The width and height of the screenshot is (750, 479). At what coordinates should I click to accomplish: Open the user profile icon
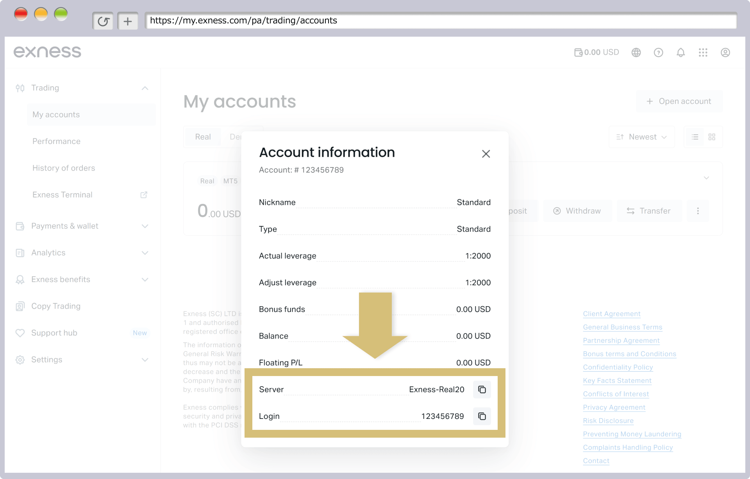point(725,52)
